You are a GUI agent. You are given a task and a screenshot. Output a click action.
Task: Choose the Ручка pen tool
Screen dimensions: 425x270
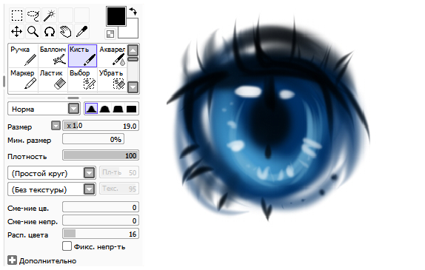[23, 56]
